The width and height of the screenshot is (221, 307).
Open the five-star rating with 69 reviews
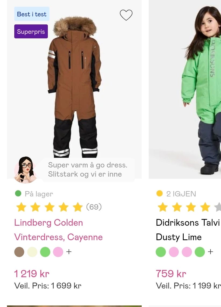tap(59, 207)
